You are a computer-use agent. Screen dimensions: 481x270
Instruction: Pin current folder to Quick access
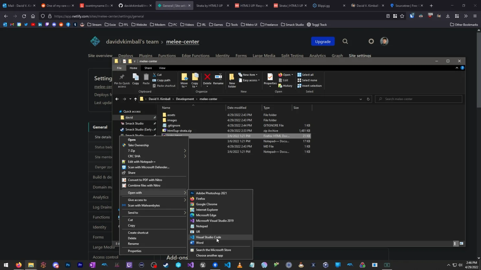(x=122, y=80)
